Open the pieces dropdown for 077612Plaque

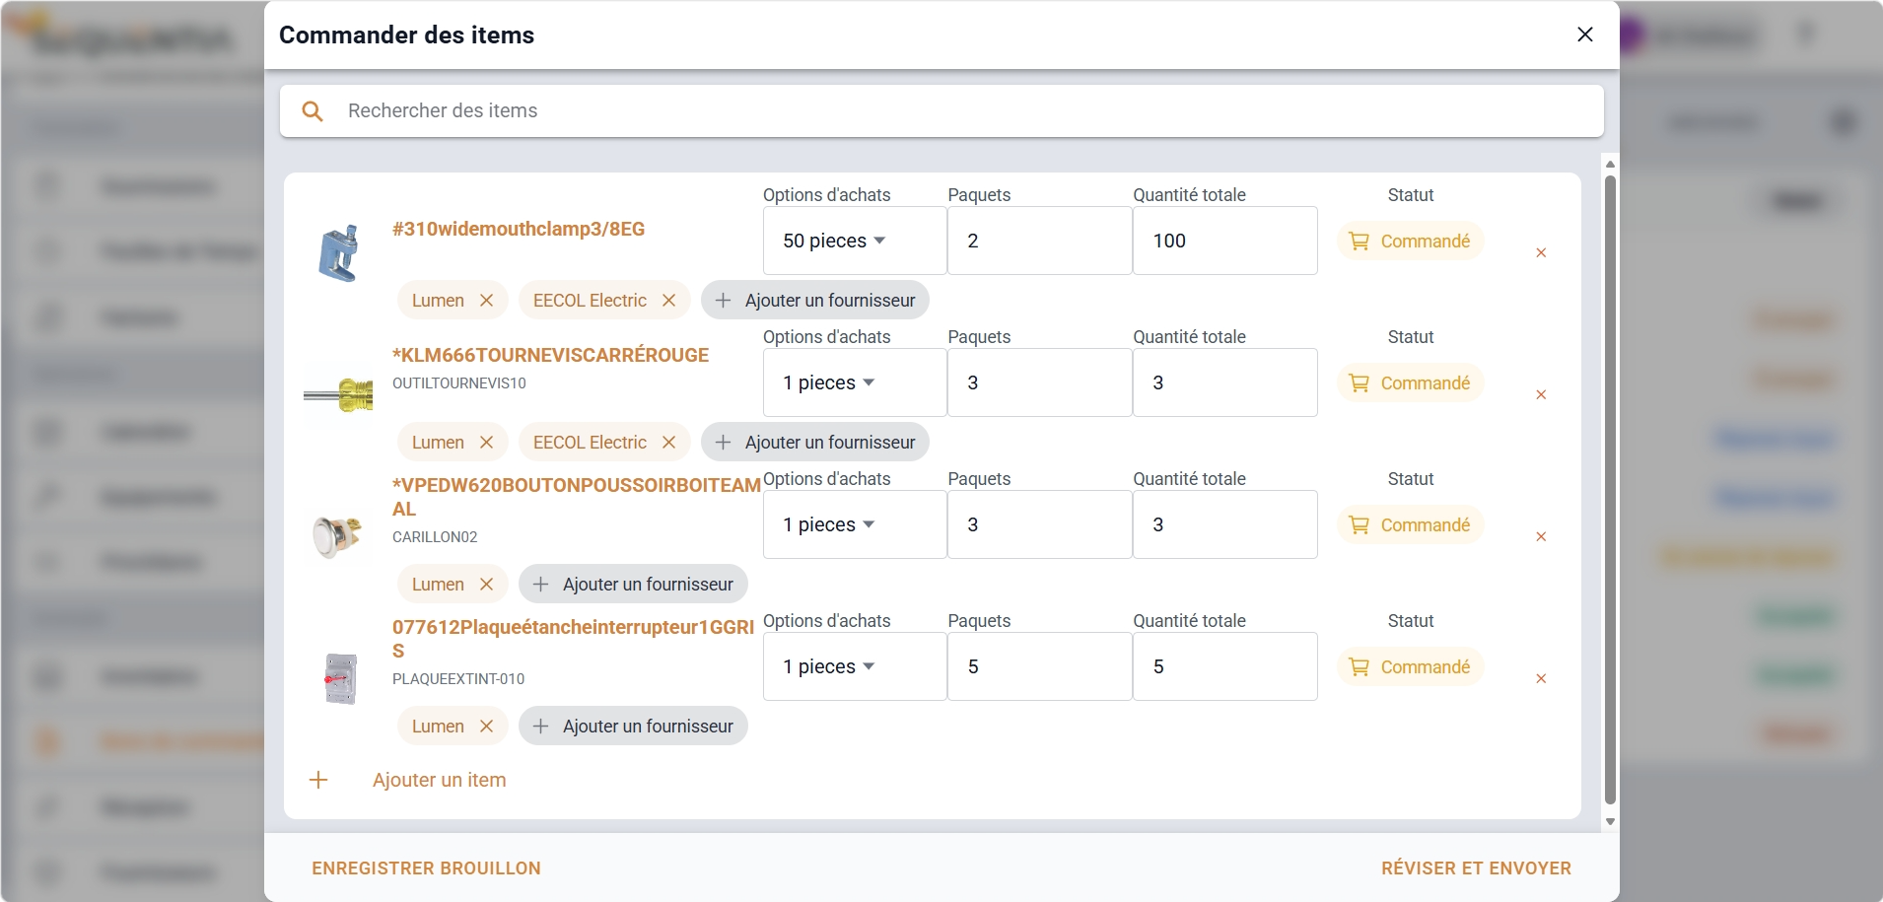855,666
